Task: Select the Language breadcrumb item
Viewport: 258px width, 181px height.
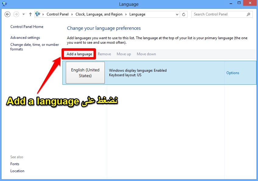Action: [x=137, y=14]
